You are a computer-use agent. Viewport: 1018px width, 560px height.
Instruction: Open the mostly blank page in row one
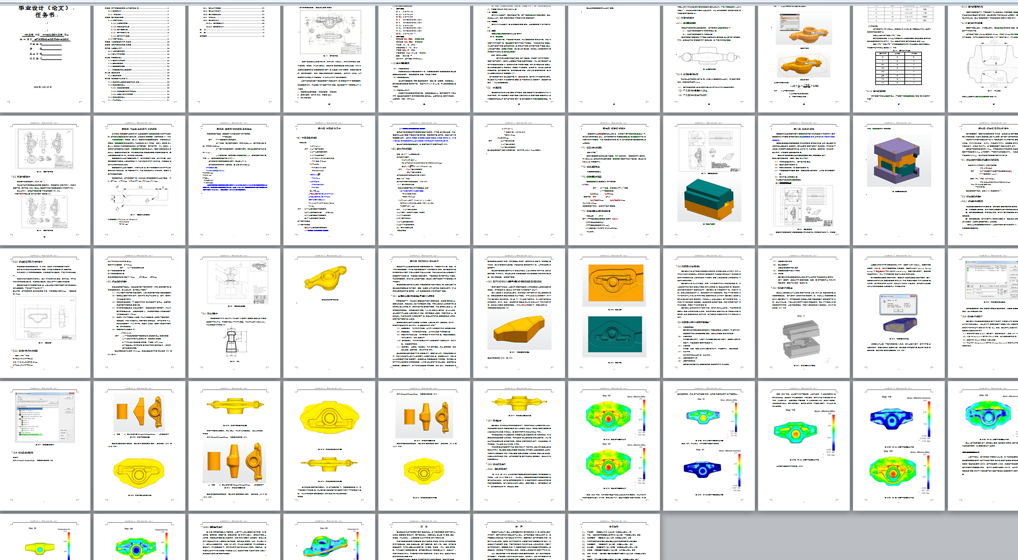tap(614, 58)
